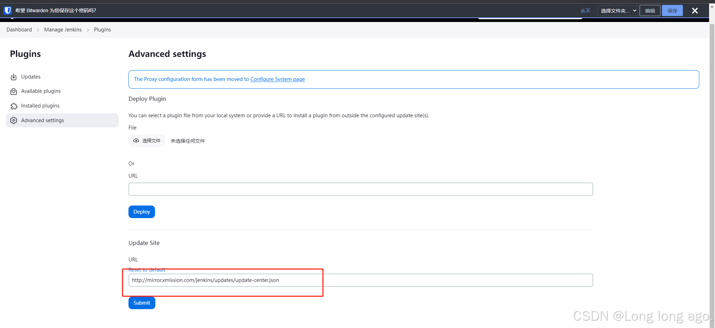Click the Installed plugins puzzle icon
Viewport: 715px width, 328px height.
[x=14, y=106]
